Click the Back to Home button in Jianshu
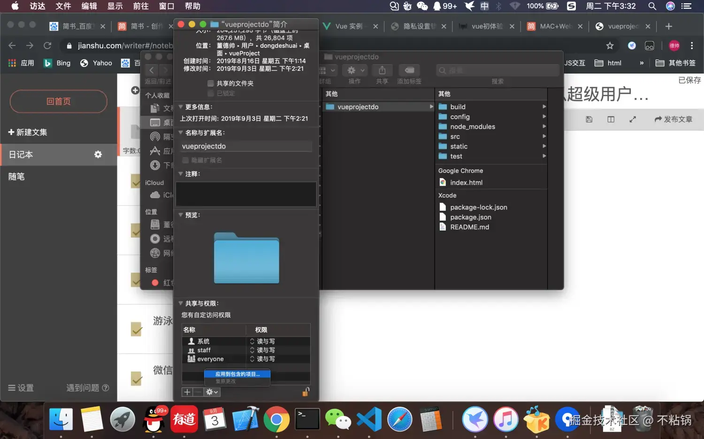The width and height of the screenshot is (704, 439). point(59,101)
